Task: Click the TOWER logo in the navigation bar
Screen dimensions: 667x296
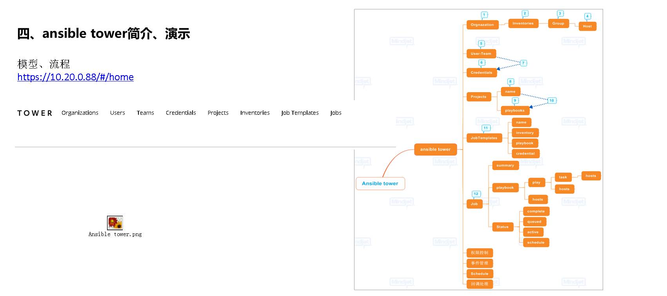Action: pyautogui.click(x=35, y=113)
